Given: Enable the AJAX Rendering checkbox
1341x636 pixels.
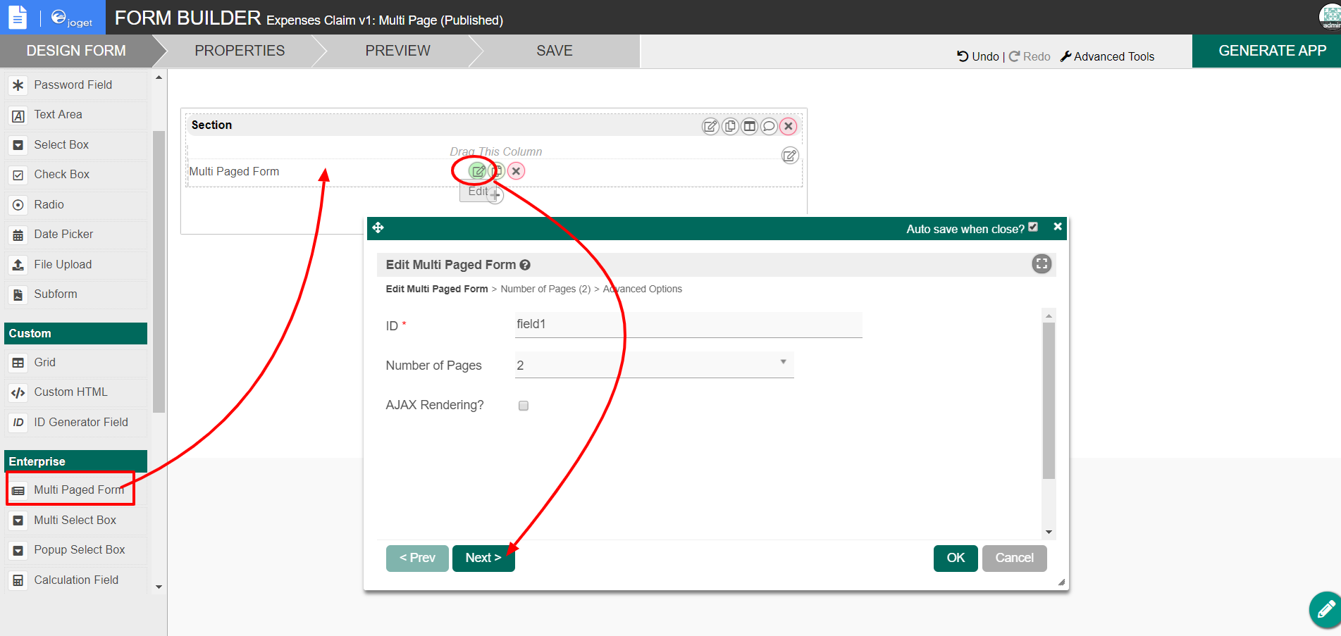Looking at the screenshot, I should [x=524, y=406].
